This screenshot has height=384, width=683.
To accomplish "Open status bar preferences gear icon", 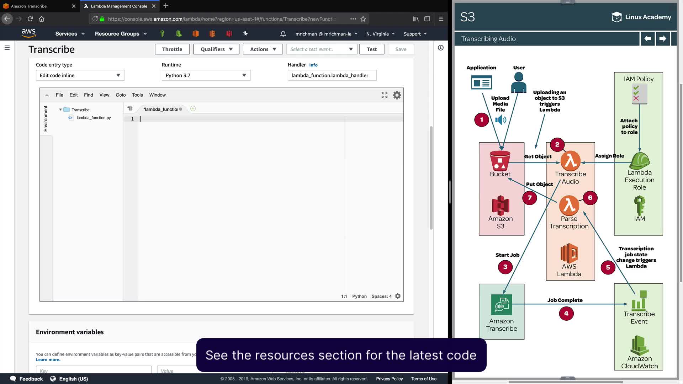I will coord(398,296).
